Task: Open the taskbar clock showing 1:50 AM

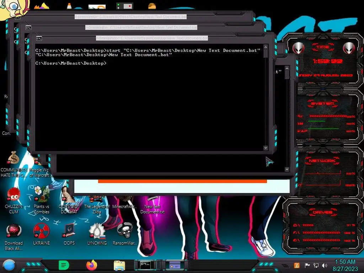Action: point(345,265)
